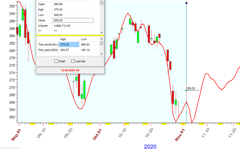The image size is (240, 149).
Task: Click the blue 2020 year label
Action: tap(150, 146)
